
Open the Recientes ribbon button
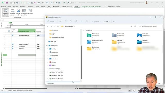pyautogui.click(x=30, y=12)
